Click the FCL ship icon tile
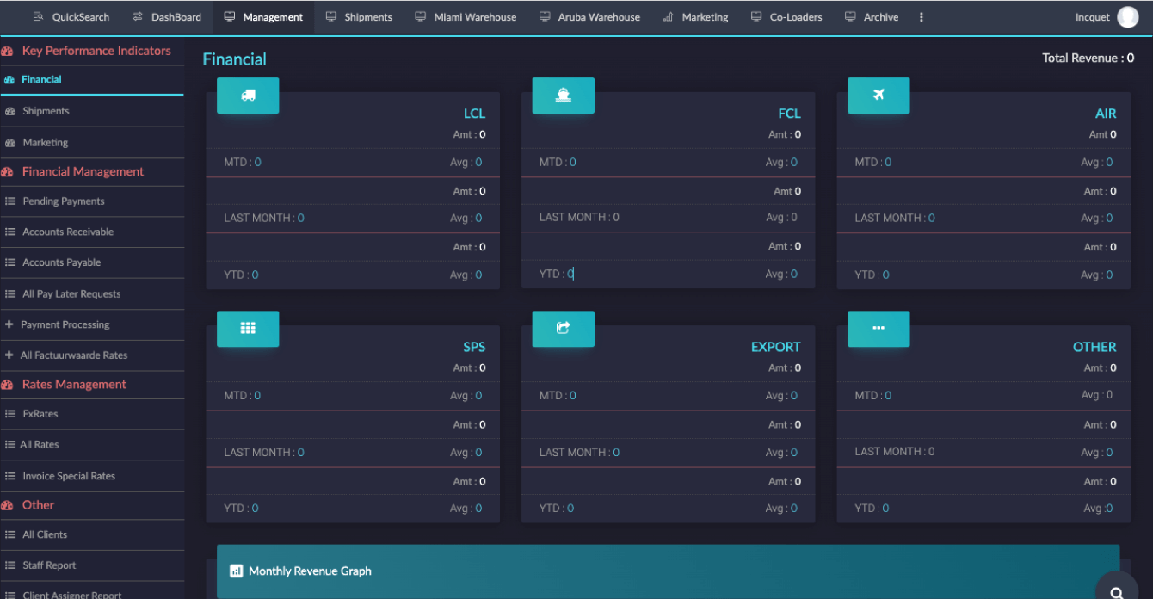The width and height of the screenshot is (1153, 599). click(x=563, y=96)
